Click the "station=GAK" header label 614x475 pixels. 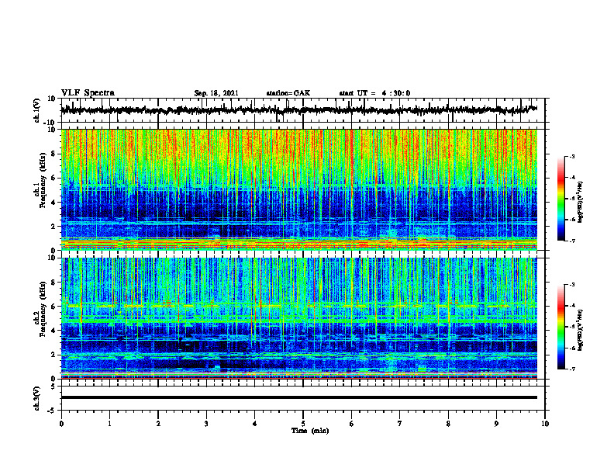288,93
